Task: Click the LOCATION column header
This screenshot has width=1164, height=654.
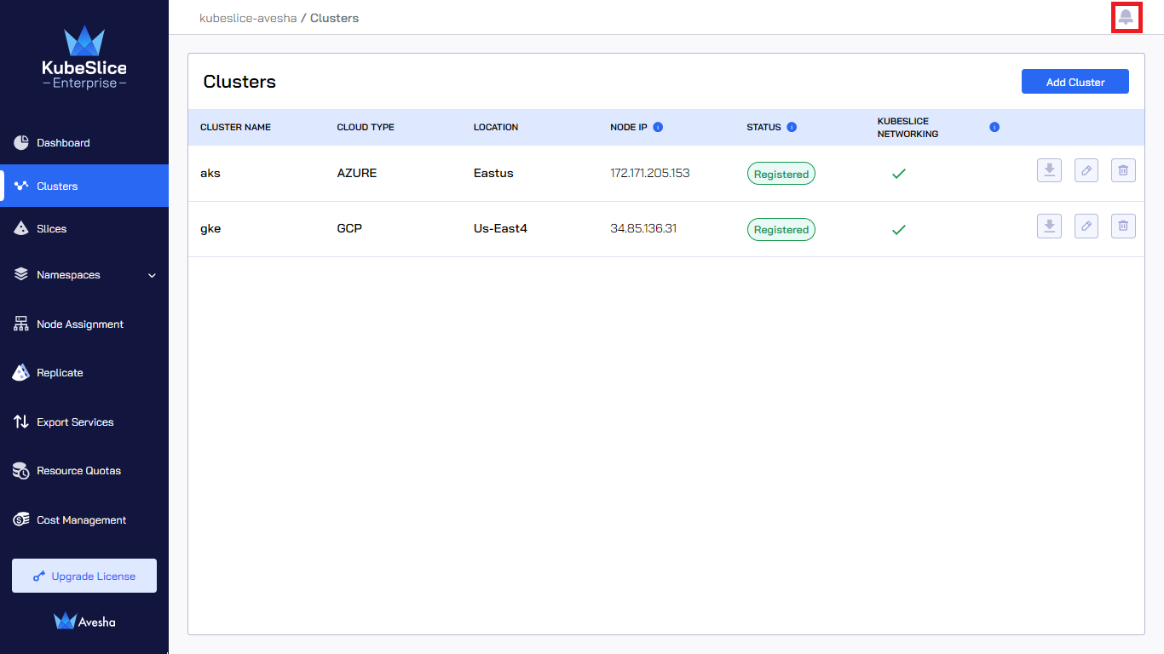Action: click(x=496, y=127)
